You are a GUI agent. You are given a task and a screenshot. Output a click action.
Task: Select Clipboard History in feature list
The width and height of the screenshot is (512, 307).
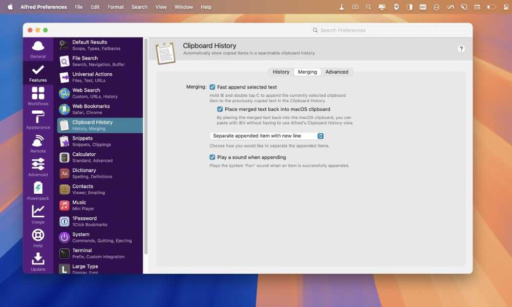(100, 125)
